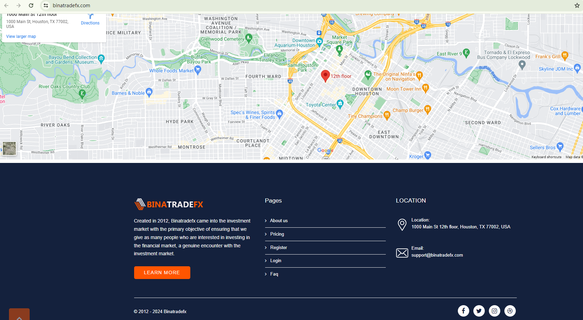Image resolution: width=583 pixels, height=320 pixels.
Task: Open the Dribbble social link
Action: click(510, 311)
